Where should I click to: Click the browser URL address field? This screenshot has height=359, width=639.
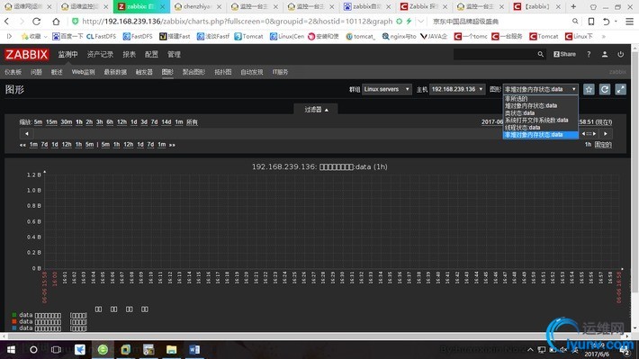pos(238,22)
